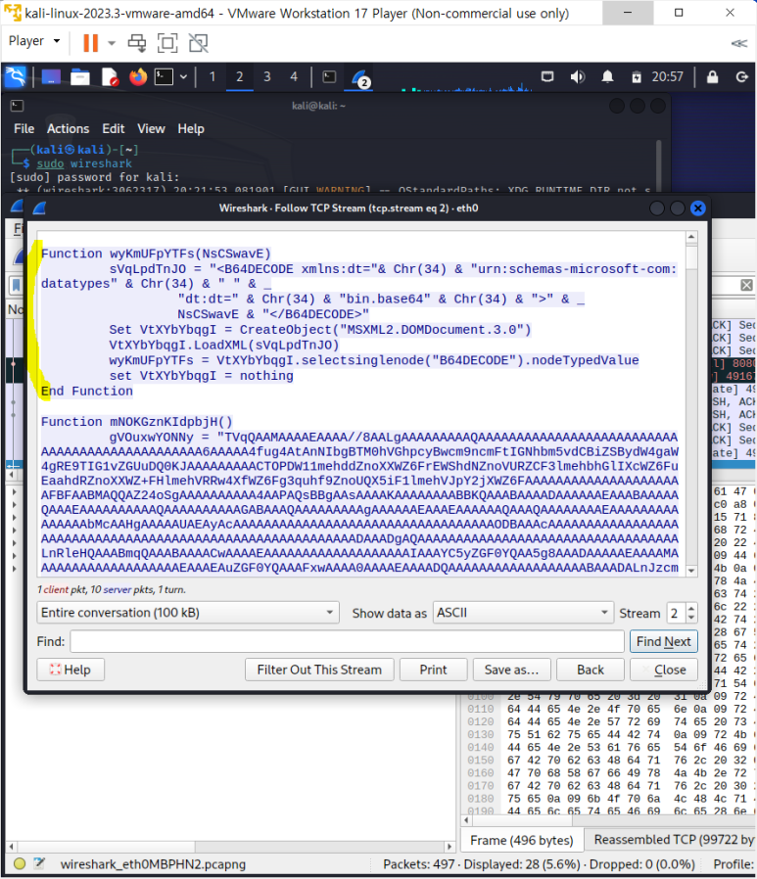This screenshot has height=879, width=757.
Task: Pause the VM with the orange pause icon
Action: point(90,43)
